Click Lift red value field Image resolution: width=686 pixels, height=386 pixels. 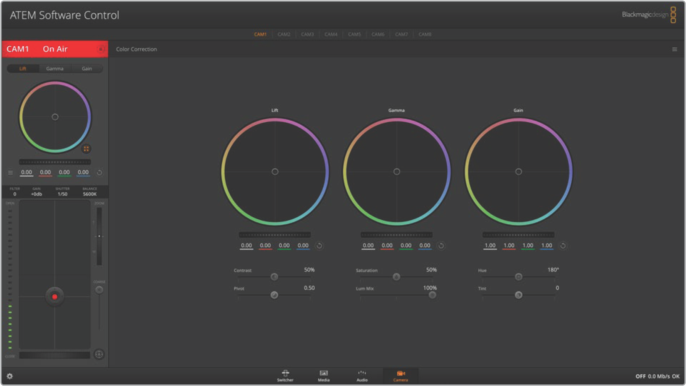(x=265, y=246)
